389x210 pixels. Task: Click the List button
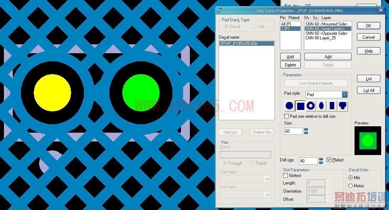[368, 79]
